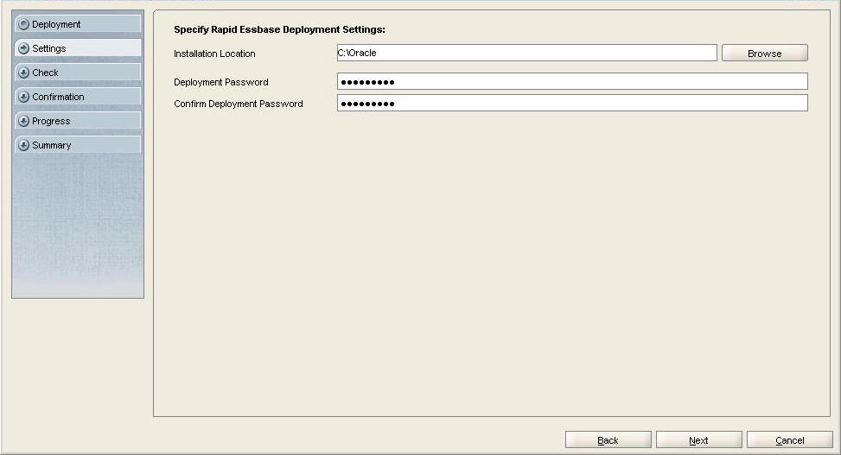Focus the Installation Location field

[526, 53]
